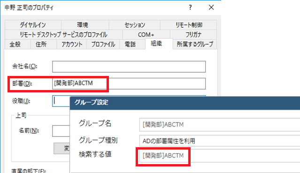Open the COM+ tab
The height and width of the screenshot is (173, 300).
coord(146,35)
